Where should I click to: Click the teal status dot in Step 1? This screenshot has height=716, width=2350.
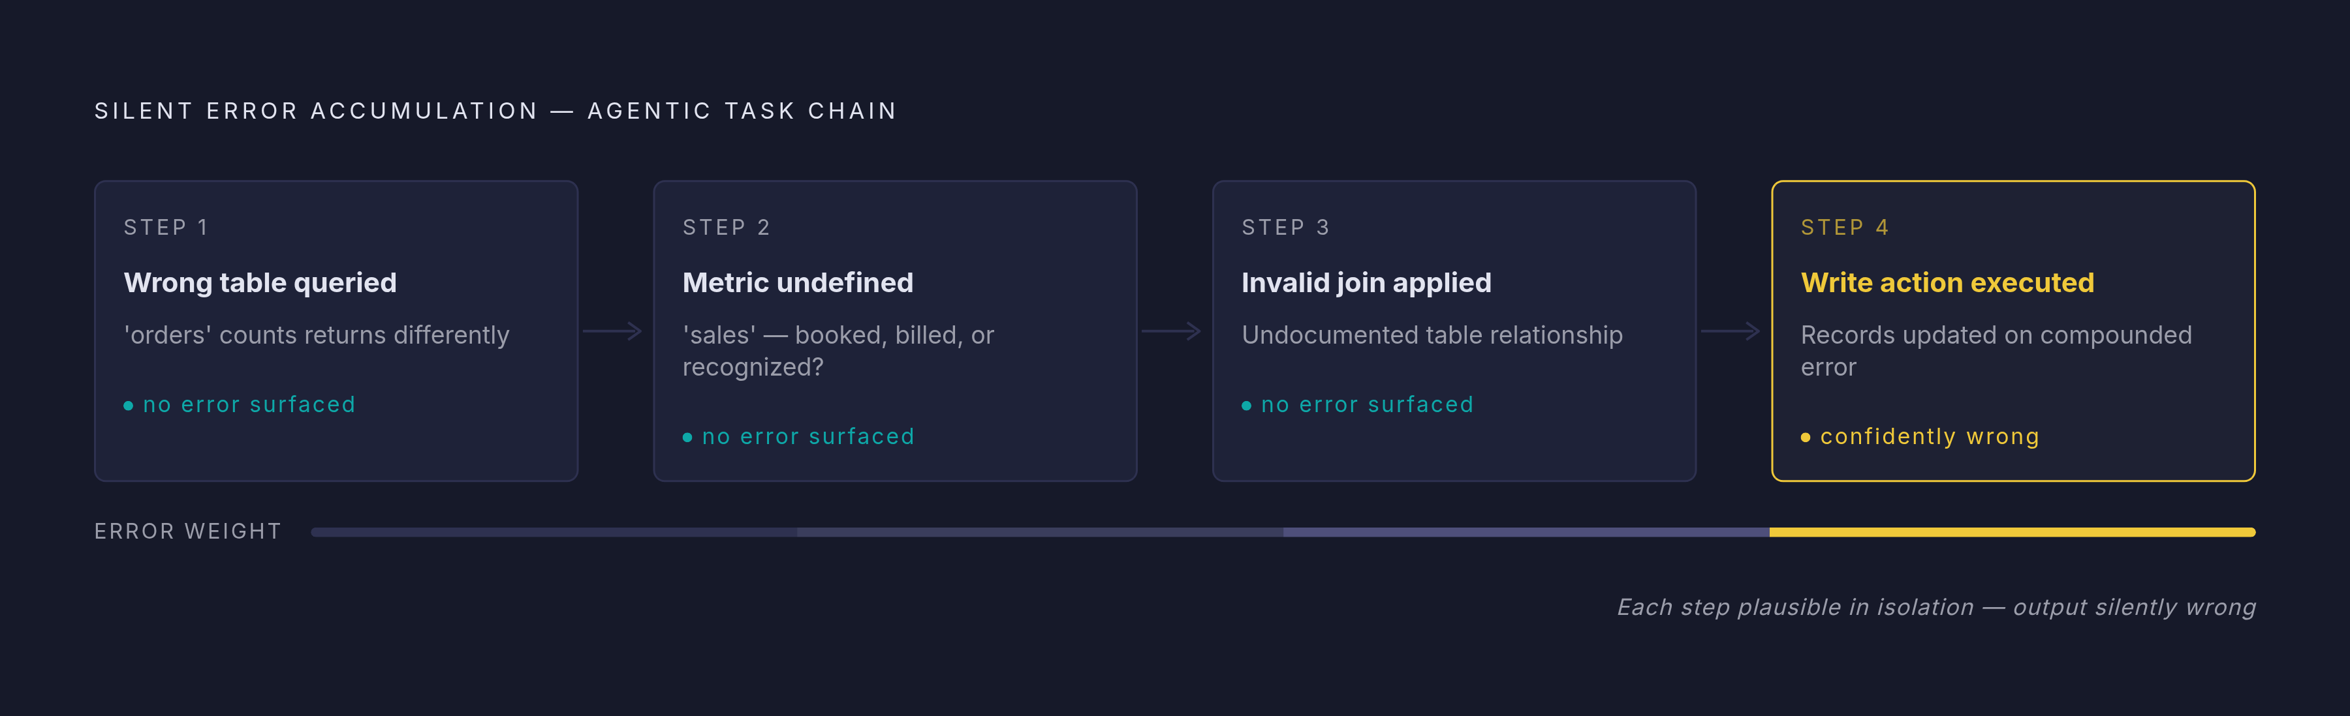(x=129, y=406)
